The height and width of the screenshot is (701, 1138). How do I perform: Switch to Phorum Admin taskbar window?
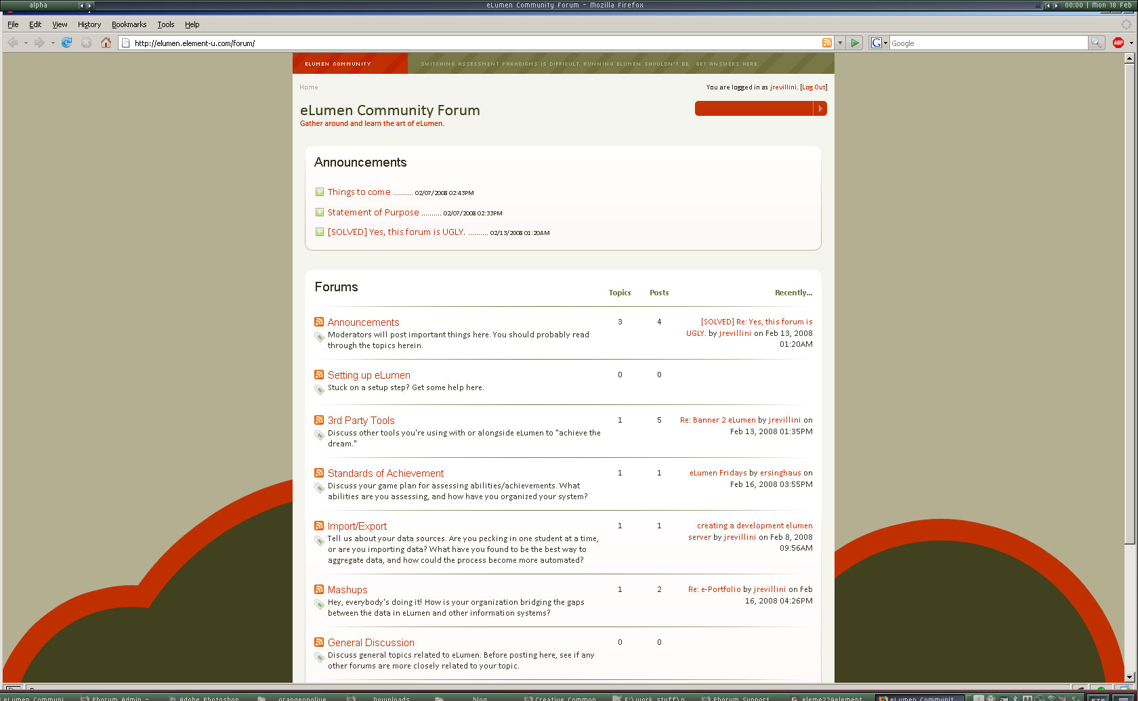pyautogui.click(x=115, y=698)
